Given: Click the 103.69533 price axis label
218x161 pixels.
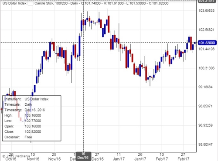Looking at the screenshot, I should coord(206,10).
